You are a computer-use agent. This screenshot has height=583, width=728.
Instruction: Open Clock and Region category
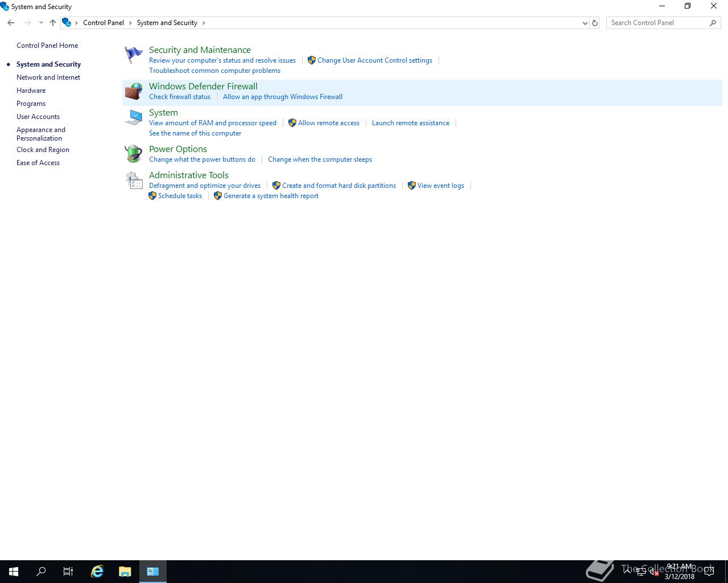pyautogui.click(x=43, y=150)
